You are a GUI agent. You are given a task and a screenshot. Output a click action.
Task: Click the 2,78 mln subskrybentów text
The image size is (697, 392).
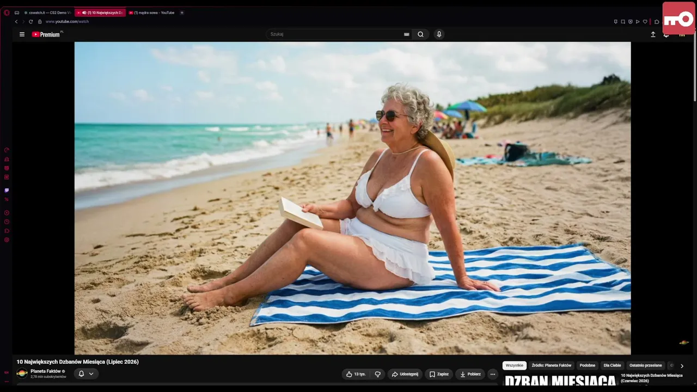point(48,377)
